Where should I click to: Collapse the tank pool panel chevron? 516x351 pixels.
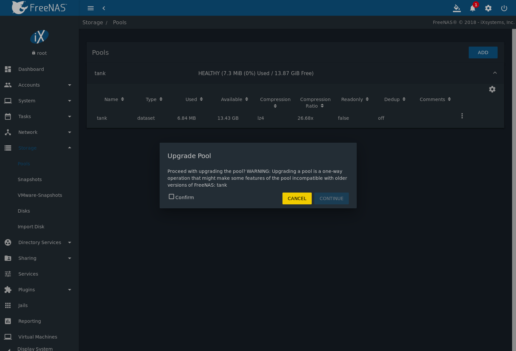(495, 73)
